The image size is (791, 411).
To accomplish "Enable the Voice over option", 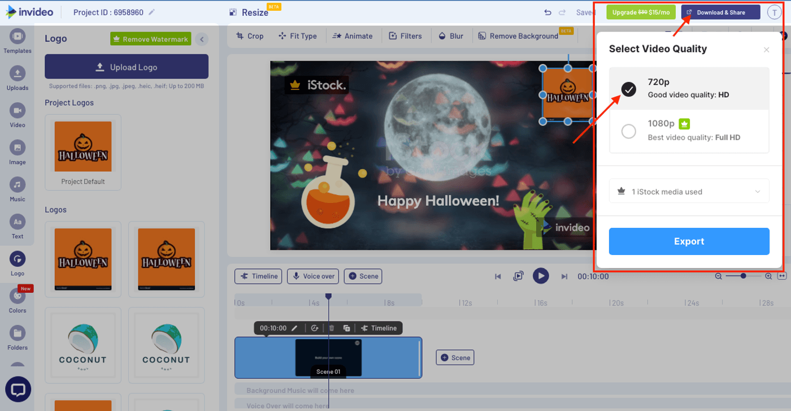I will coord(312,276).
